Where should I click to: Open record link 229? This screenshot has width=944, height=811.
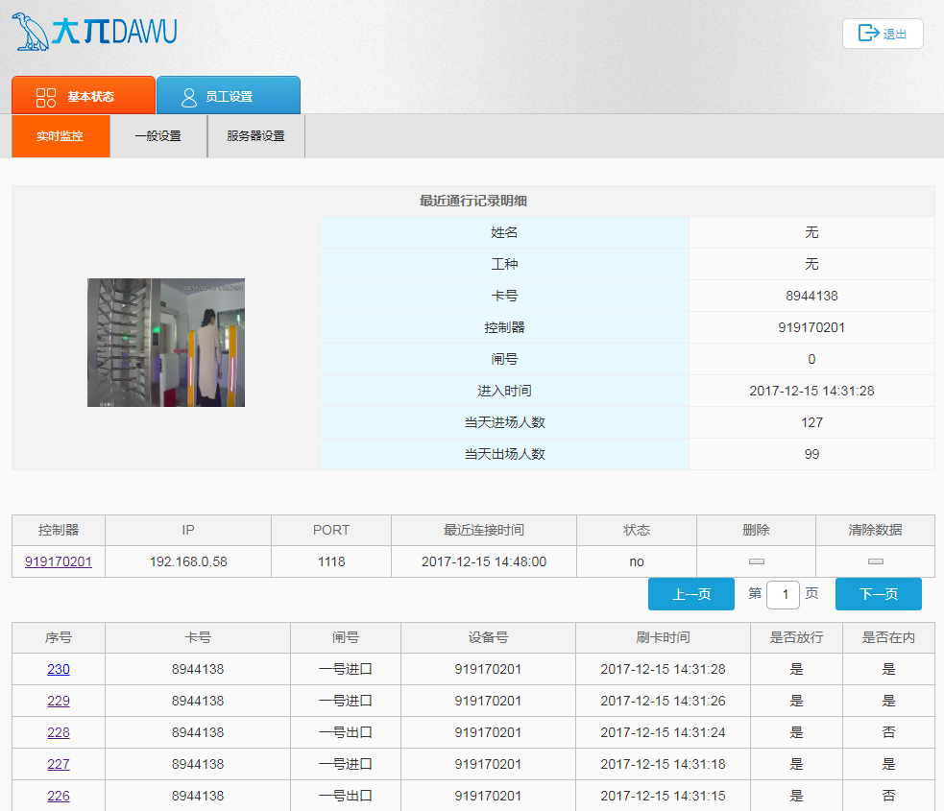coord(59,701)
